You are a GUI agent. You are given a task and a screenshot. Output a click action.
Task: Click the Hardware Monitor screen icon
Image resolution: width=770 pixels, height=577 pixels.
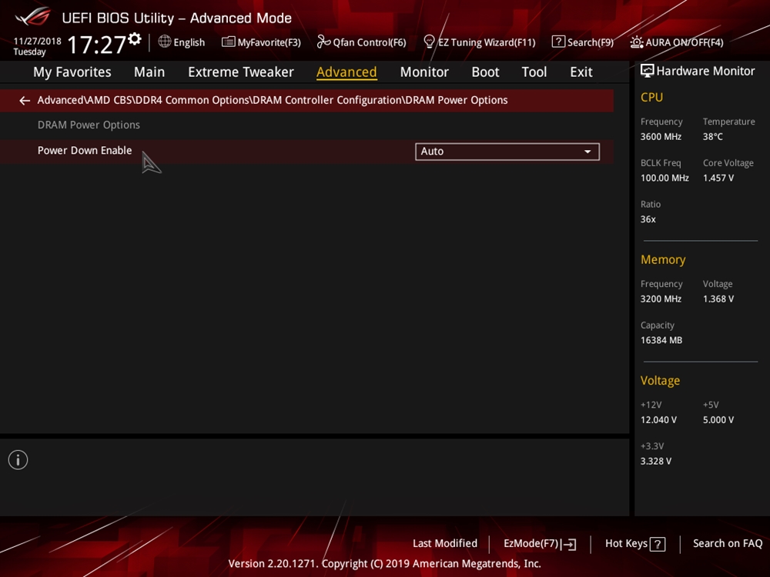648,71
